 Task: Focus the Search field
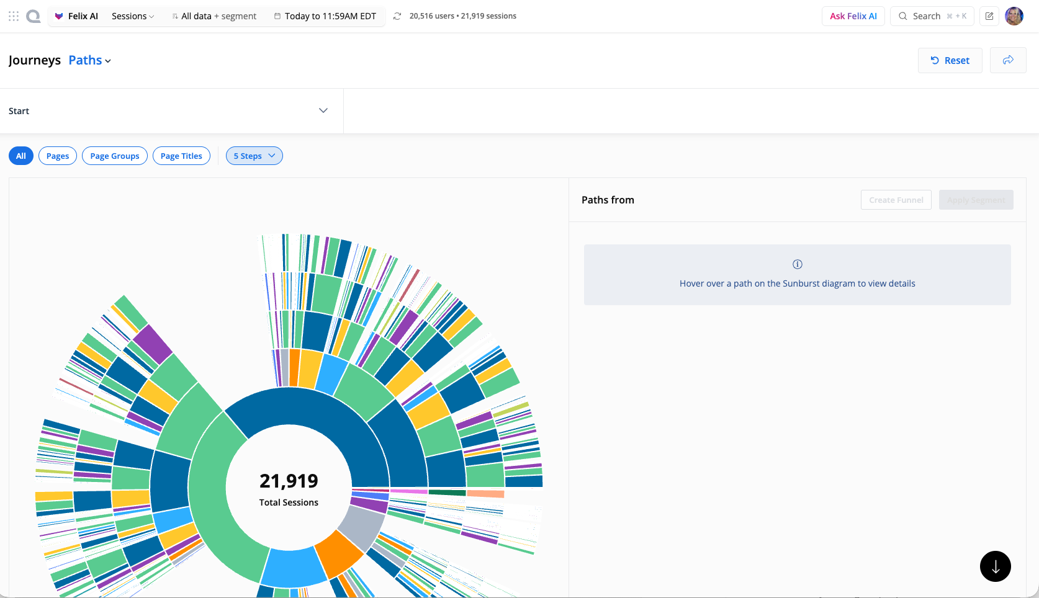click(x=932, y=16)
